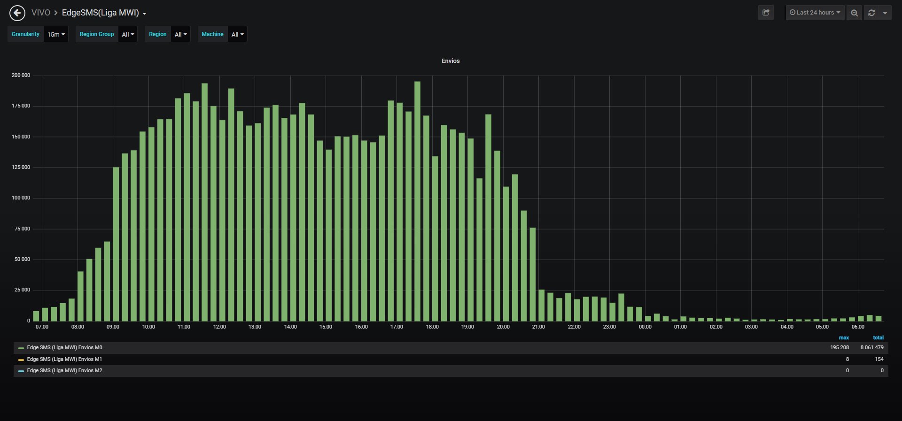Image resolution: width=902 pixels, height=421 pixels.
Task: Sort legend by the total column header
Action: (878, 338)
